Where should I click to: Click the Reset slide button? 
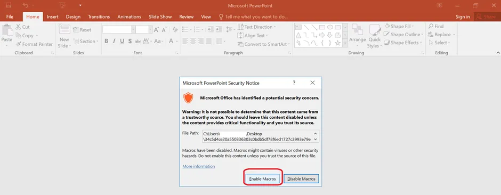tap(82, 30)
